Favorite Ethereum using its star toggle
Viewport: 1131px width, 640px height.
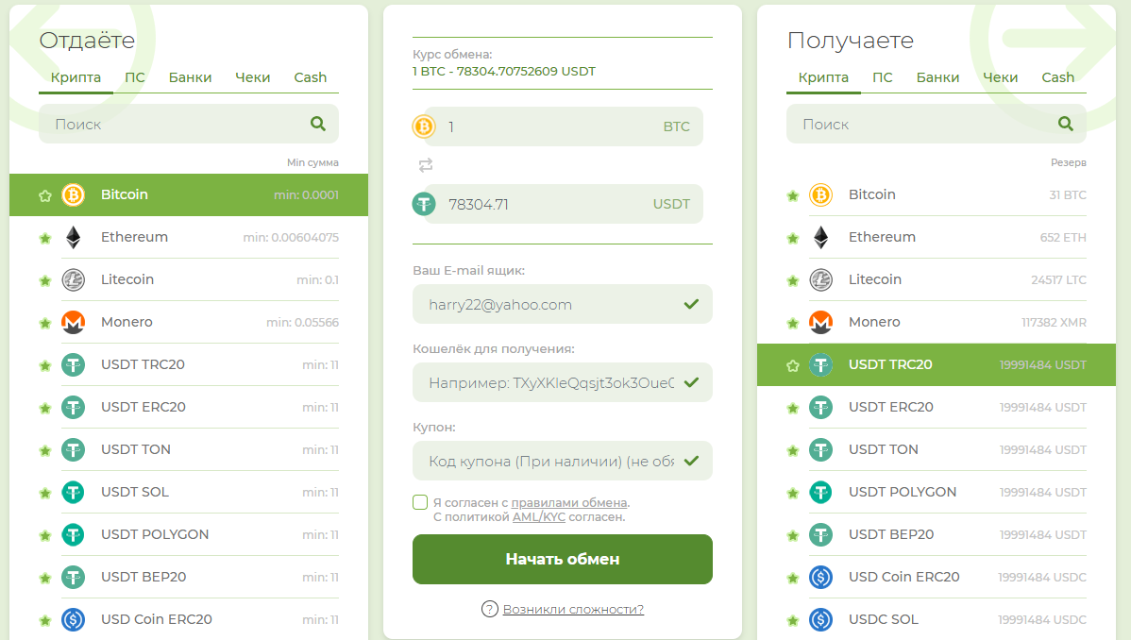(x=44, y=237)
